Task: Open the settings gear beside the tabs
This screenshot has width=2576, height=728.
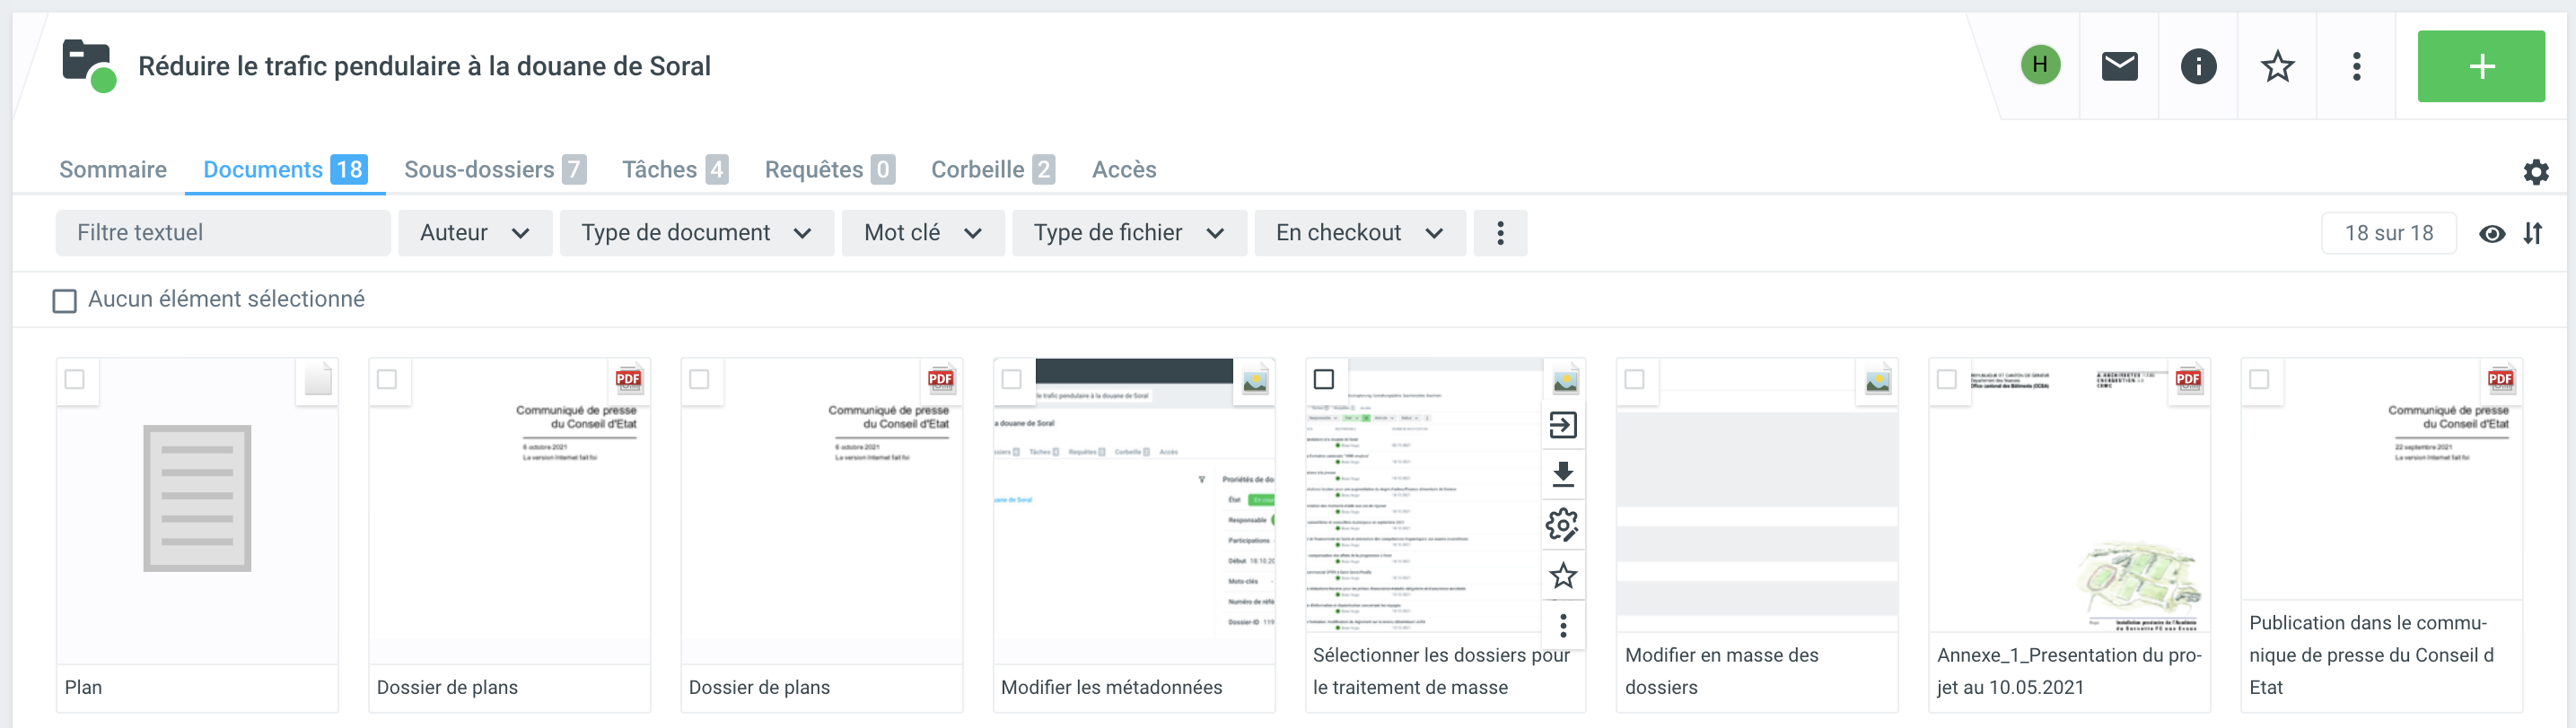Action: pyautogui.click(x=2535, y=172)
